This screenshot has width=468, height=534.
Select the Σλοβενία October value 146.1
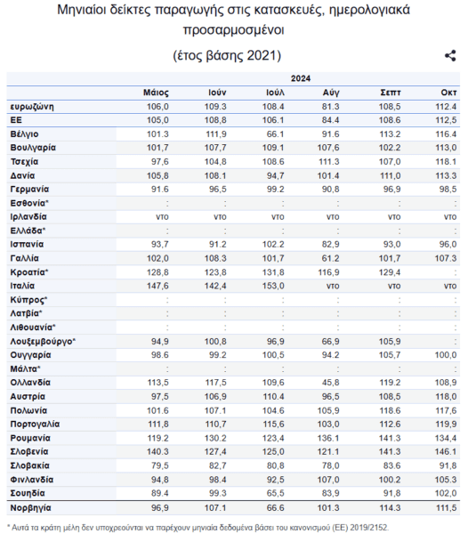446,452
